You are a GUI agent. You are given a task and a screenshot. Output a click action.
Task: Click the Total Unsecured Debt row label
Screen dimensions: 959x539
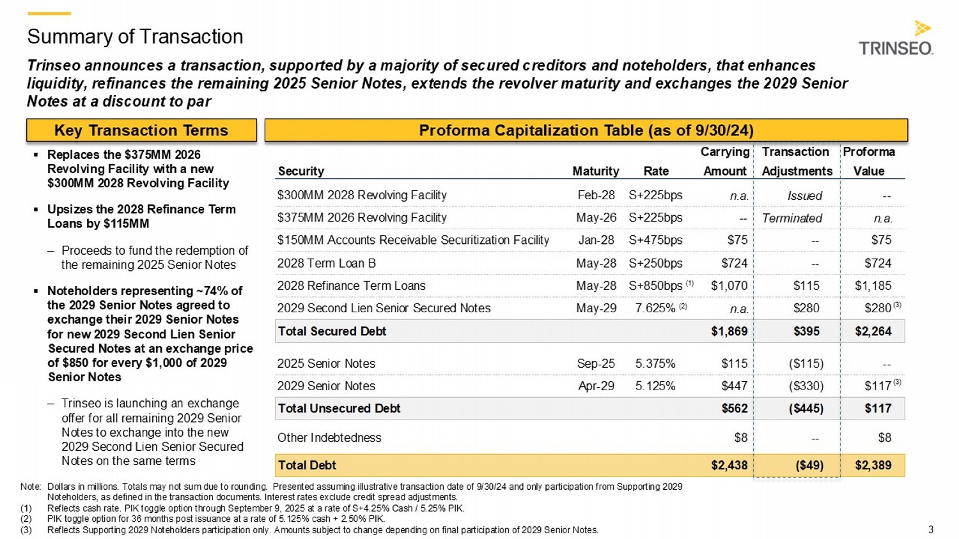point(339,409)
